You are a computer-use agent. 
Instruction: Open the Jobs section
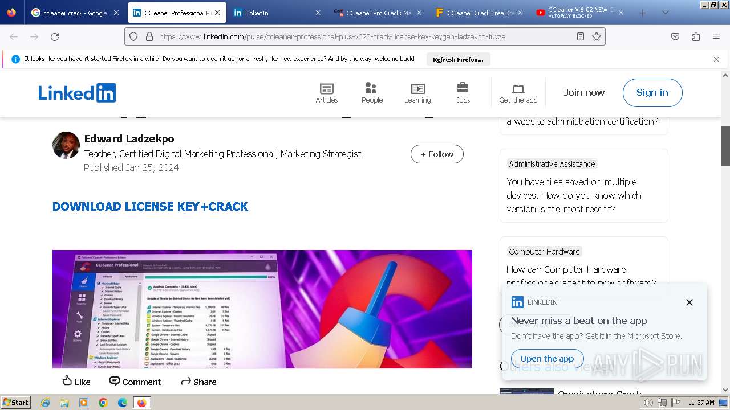coord(463,93)
